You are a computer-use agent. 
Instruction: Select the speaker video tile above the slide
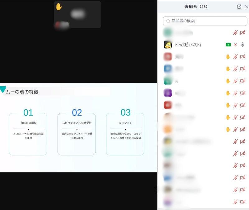(78, 15)
